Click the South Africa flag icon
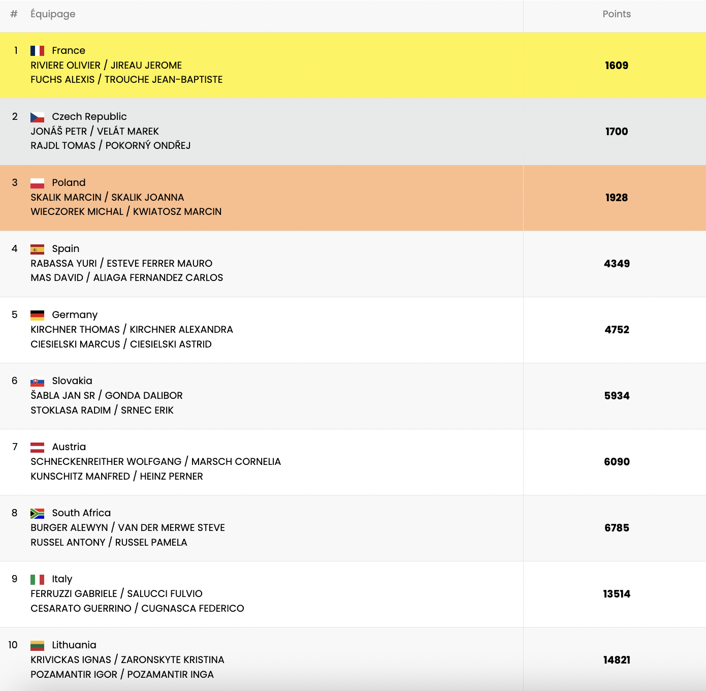Viewport: 706px width, 691px height. pos(37,514)
